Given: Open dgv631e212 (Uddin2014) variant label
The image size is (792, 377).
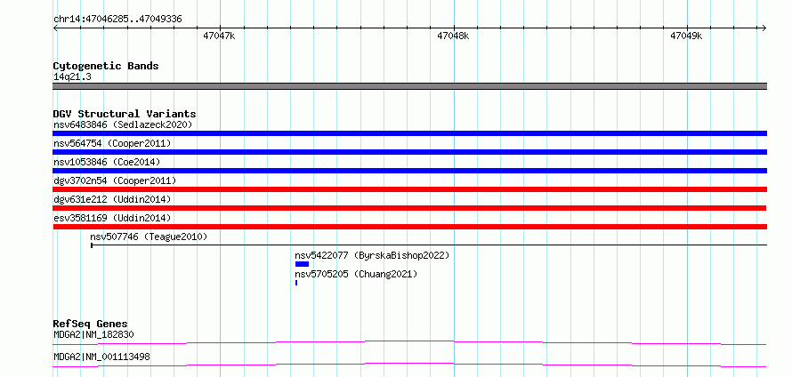Looking at the screenshot, I should point(112,199).
